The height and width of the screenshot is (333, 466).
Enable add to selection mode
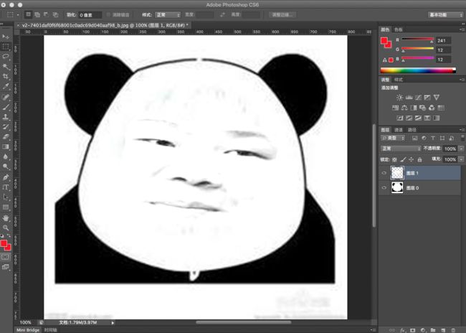click(37, 14)
